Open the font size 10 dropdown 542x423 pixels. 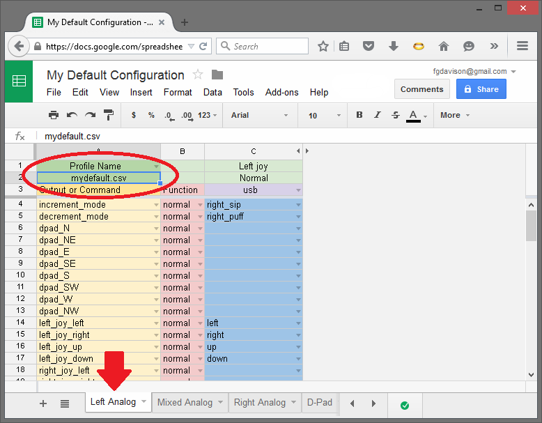tap(324, 116)
